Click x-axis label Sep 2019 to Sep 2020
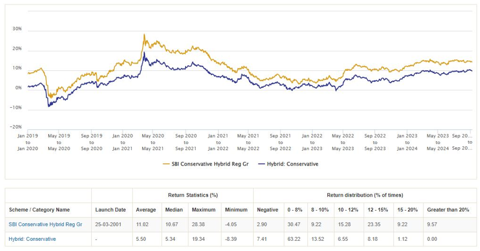 [x=92, y=142]
